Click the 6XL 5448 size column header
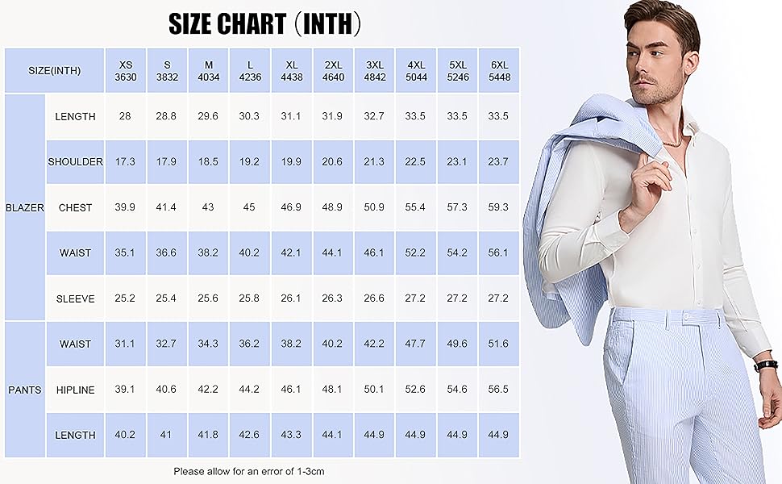 tap(498, 70)
